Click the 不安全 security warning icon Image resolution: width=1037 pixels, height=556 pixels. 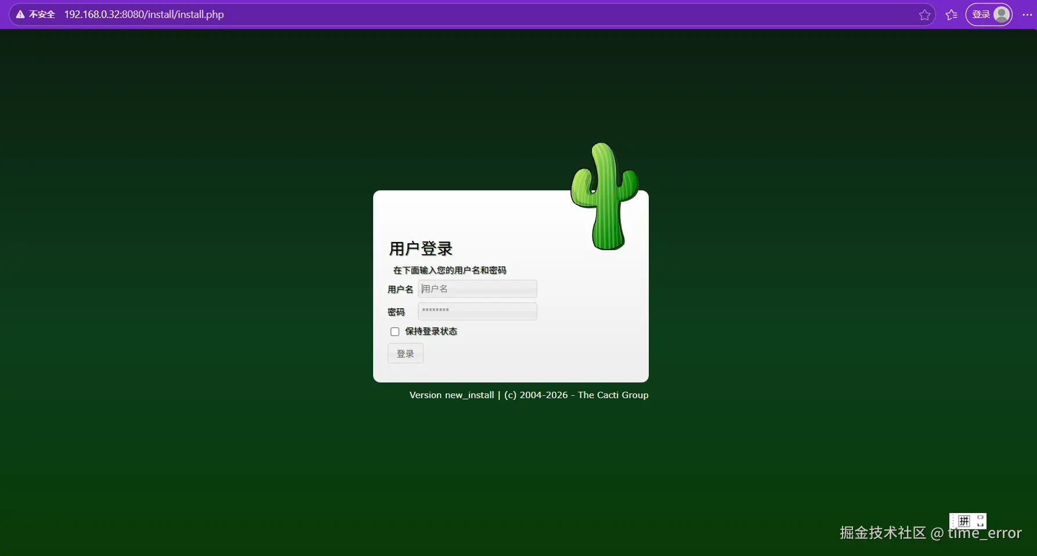20,14
